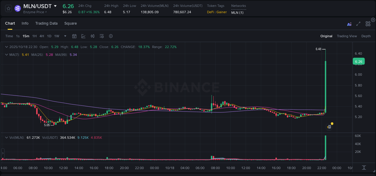The width and height of the screenshot is (376, 176).
Task: Click the calendar go-to-date icon
Action: [x=74, y=36]
